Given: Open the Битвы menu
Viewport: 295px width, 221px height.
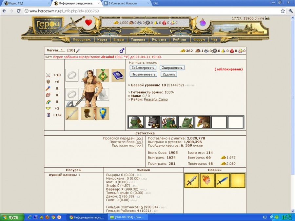Looking at the screenshot, I should [119, 40].
